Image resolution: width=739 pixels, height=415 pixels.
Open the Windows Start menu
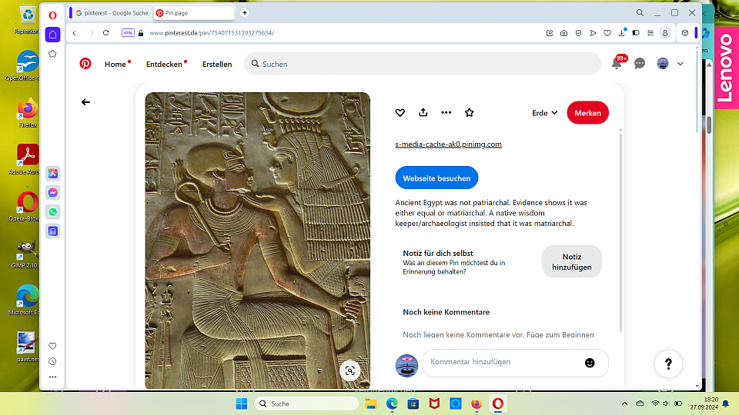tap(241, 403)
